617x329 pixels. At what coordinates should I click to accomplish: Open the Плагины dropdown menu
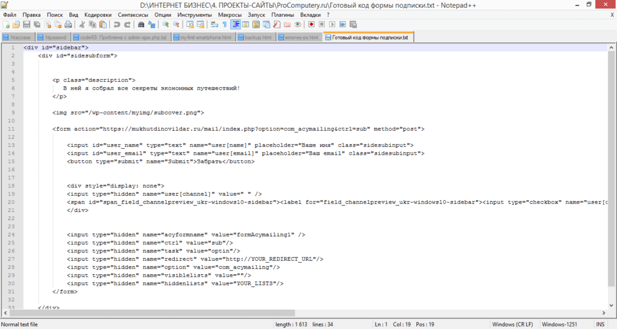pyautogui.click(x=283, y=14)
